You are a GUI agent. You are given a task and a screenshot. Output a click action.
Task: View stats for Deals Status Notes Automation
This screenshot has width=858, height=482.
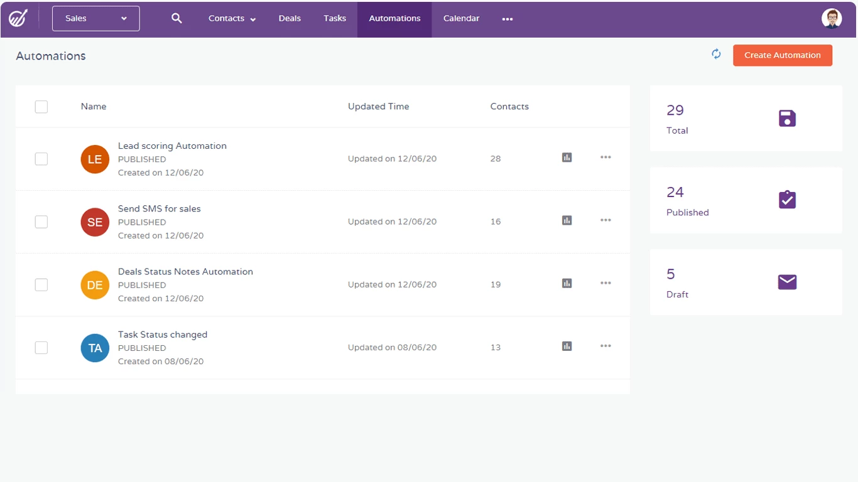[x=567, y=283]
